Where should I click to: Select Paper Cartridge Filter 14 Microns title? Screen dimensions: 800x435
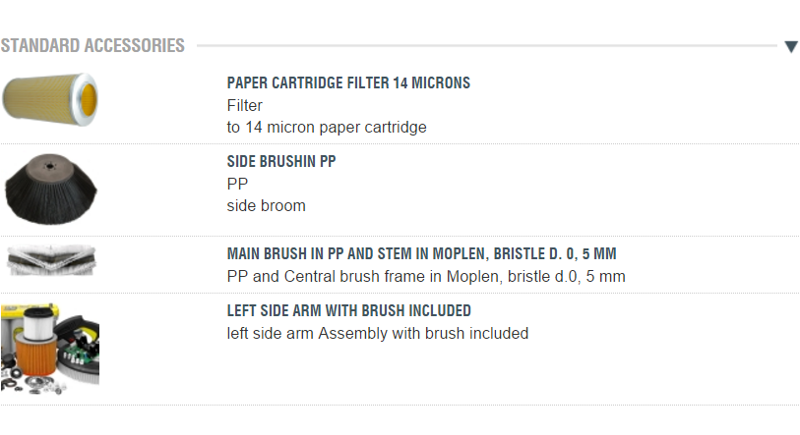348,83
